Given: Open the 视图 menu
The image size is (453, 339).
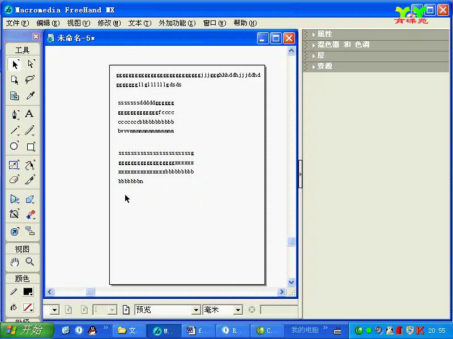Looking at the screenshot, I should tap(79, 23).
